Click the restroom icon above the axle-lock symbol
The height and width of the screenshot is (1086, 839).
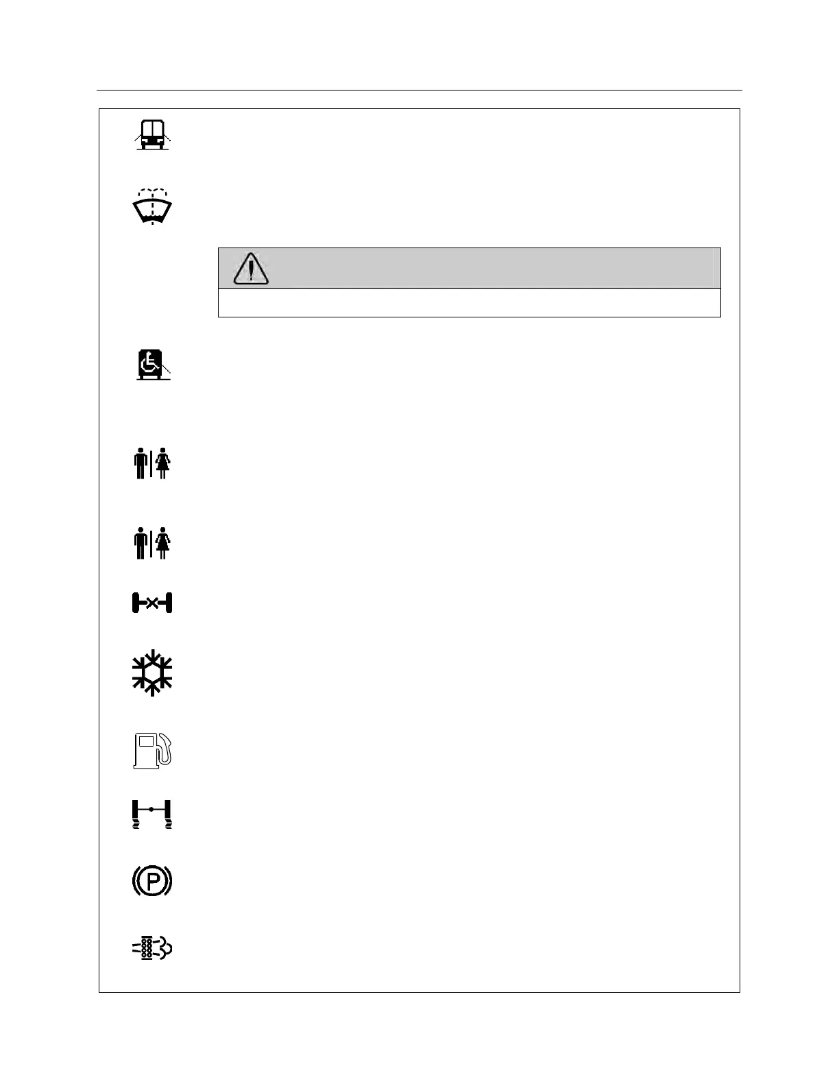[151, 543]
